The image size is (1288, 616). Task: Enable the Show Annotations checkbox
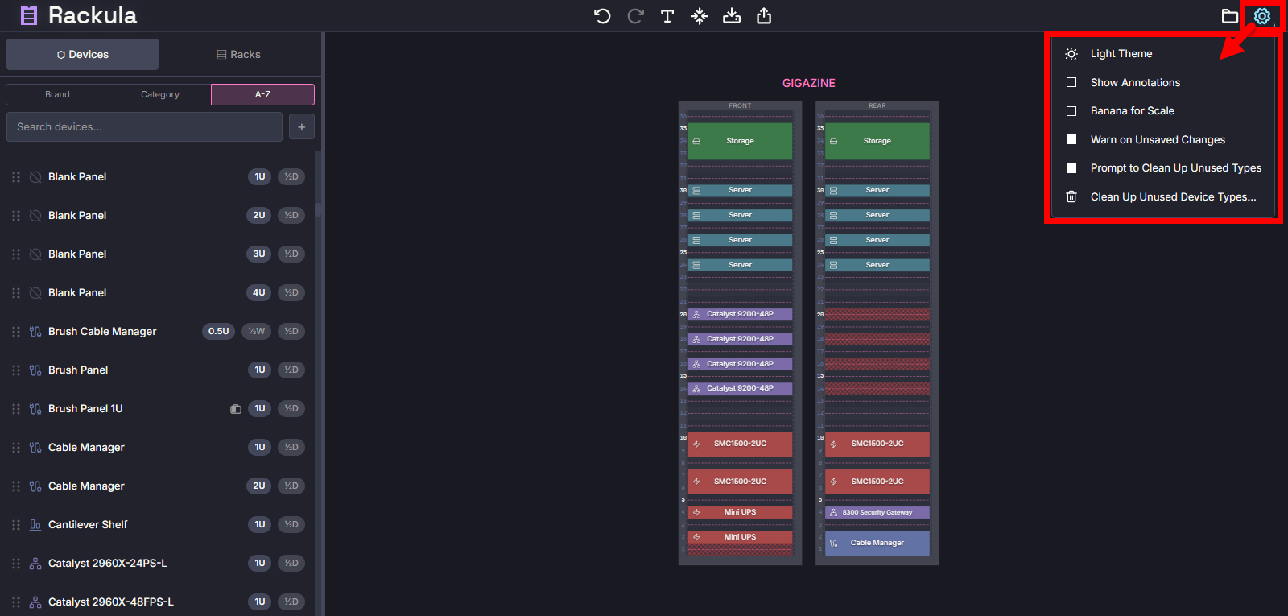pos(1071,82)
